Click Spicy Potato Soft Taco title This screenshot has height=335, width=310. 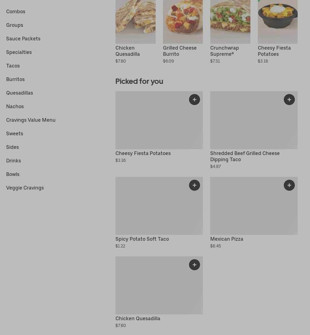coord(142,239)
